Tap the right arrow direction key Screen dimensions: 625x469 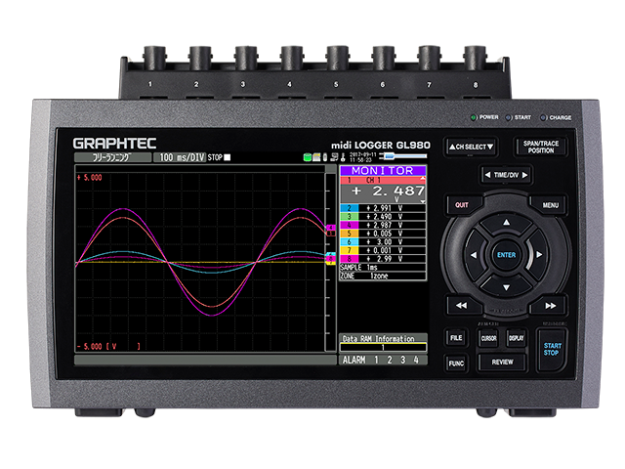[x=539, y=255]
